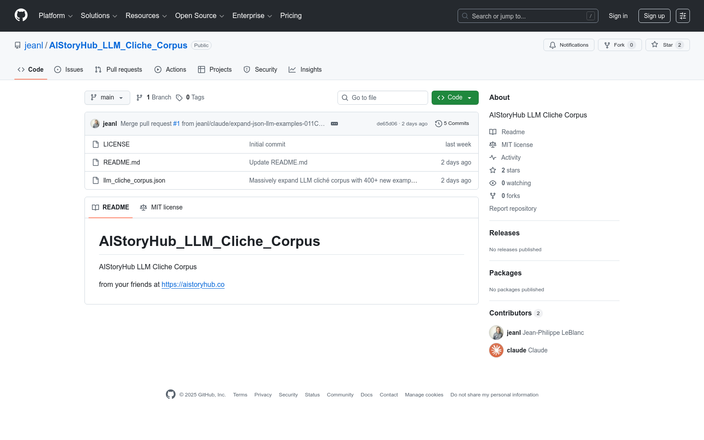Open the Massively expand LLM cliché corpus commit
The image size is (704, 440).
click(x=333, y=180)
